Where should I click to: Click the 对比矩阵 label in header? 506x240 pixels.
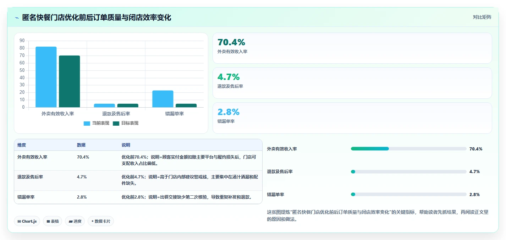[x=482, y=17]
